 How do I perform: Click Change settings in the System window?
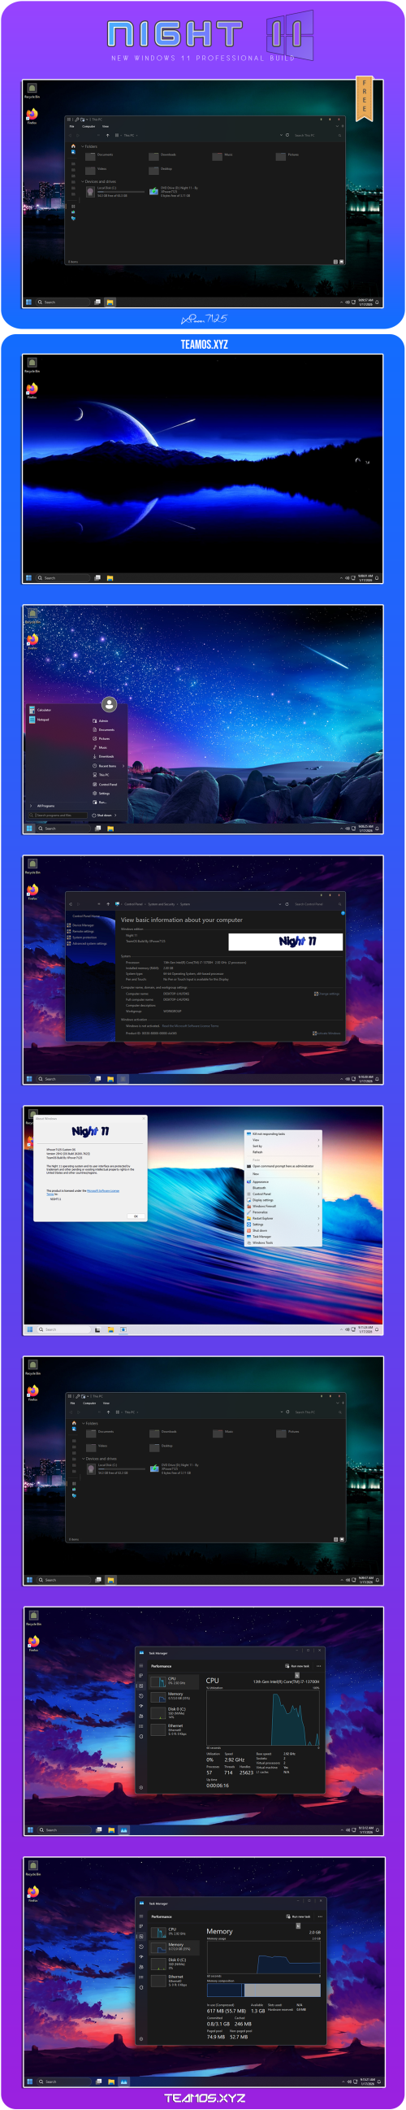tap(327, 994)
